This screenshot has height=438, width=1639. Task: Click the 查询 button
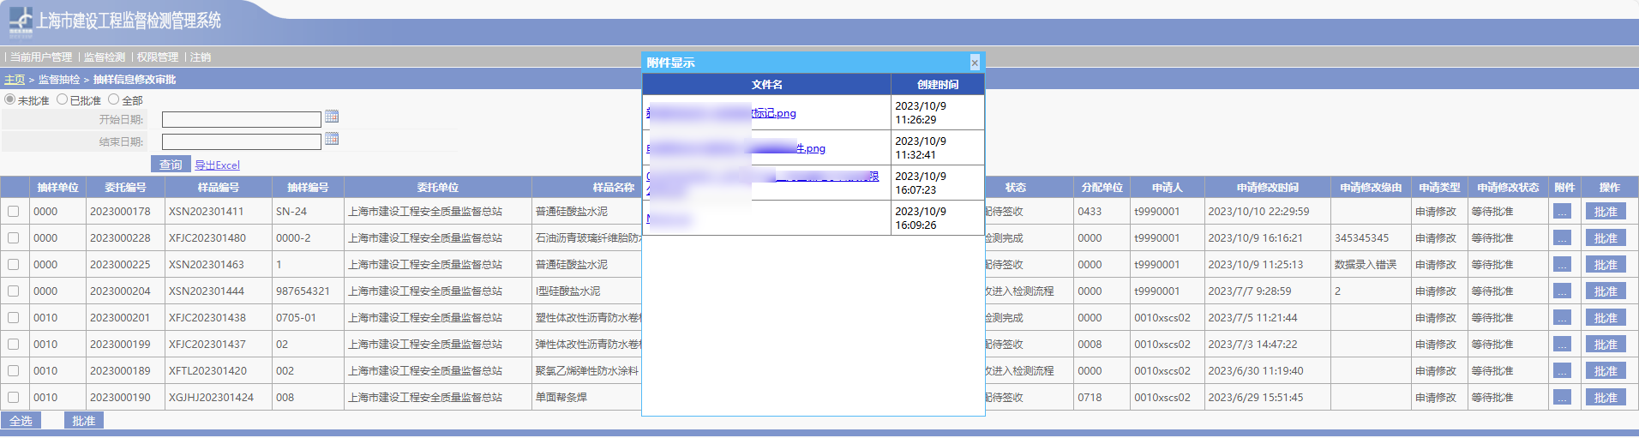[x=171, y=165]
